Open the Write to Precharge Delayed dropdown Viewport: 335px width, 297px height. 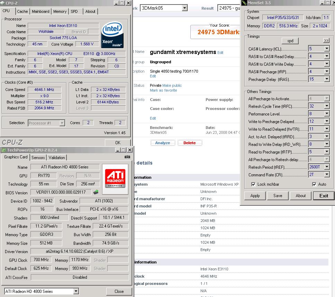click(x=327, y=121)
